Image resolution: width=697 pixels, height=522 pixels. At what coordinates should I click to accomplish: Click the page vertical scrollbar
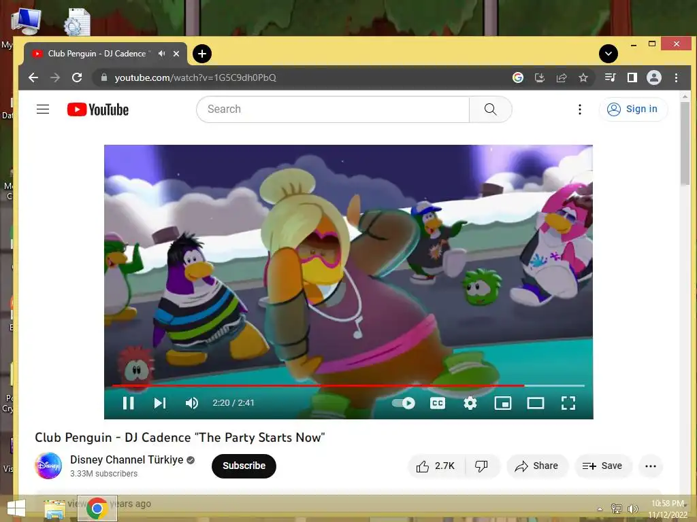click(x=685, y=143)
